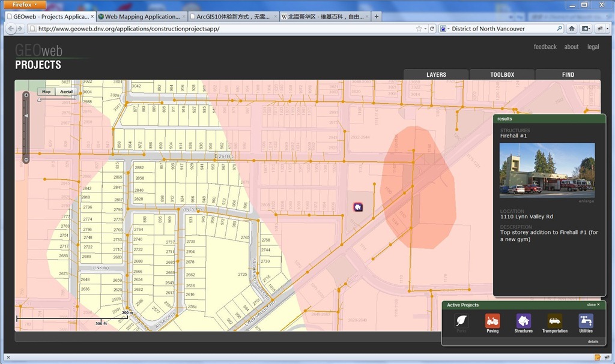
Task: Switch basemap to Aerial view
Action: [66, 92]
